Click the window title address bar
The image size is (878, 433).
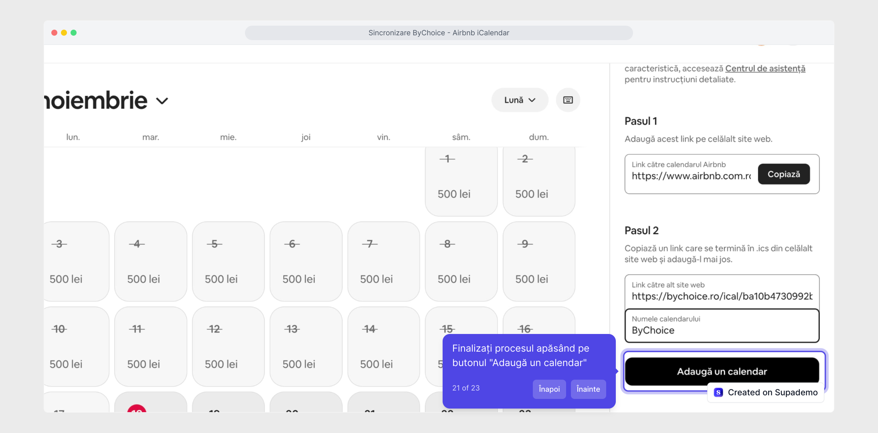(439, 33)
